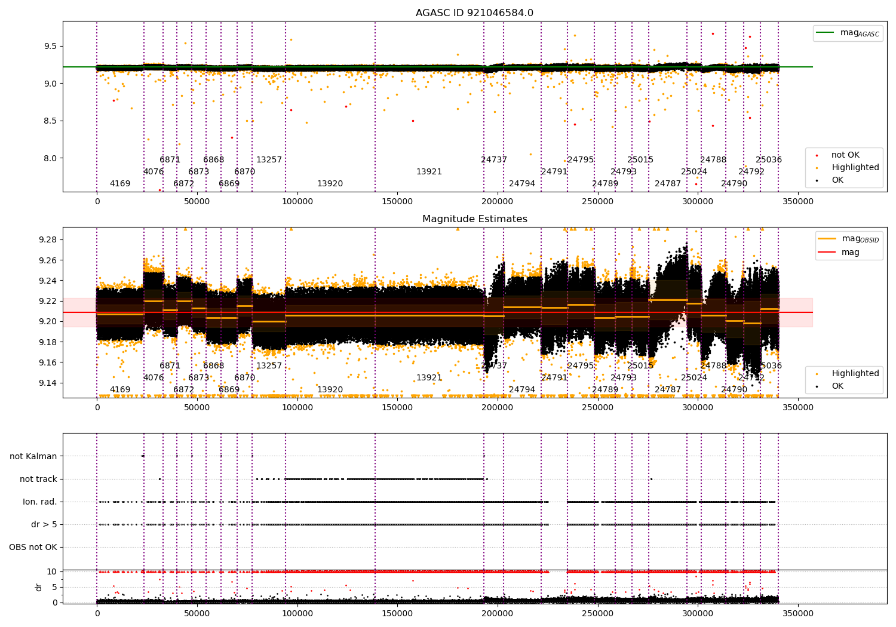Viewport: 896px width, 627px height.
Task: Click obsid label 25036 in top plot
Action: [x=769, y=160]
